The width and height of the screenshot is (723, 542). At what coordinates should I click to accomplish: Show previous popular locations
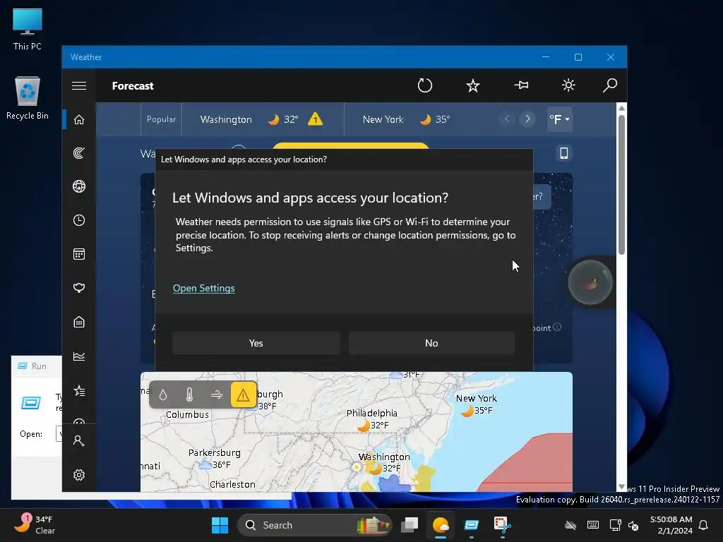click(x=507, y=119)
